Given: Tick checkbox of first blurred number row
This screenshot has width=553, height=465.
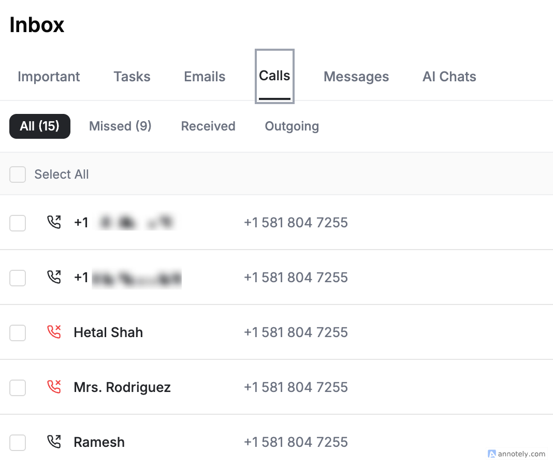Looking at the screenshot, I should click(x=18, y=223).
